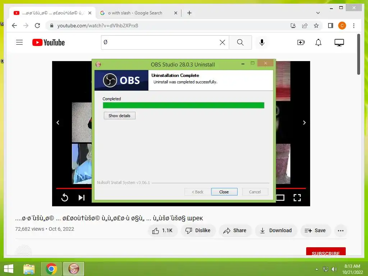Open a new Chrome tab

189,13
